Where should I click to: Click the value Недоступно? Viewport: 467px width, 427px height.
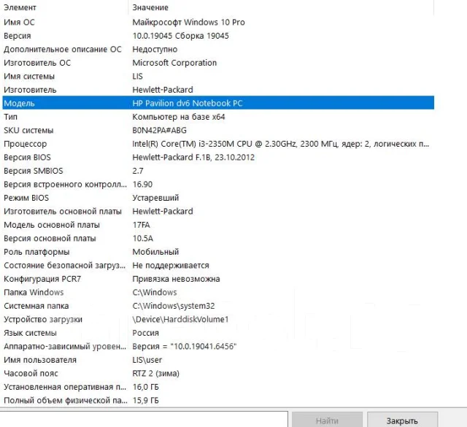[x=155, y=49]
